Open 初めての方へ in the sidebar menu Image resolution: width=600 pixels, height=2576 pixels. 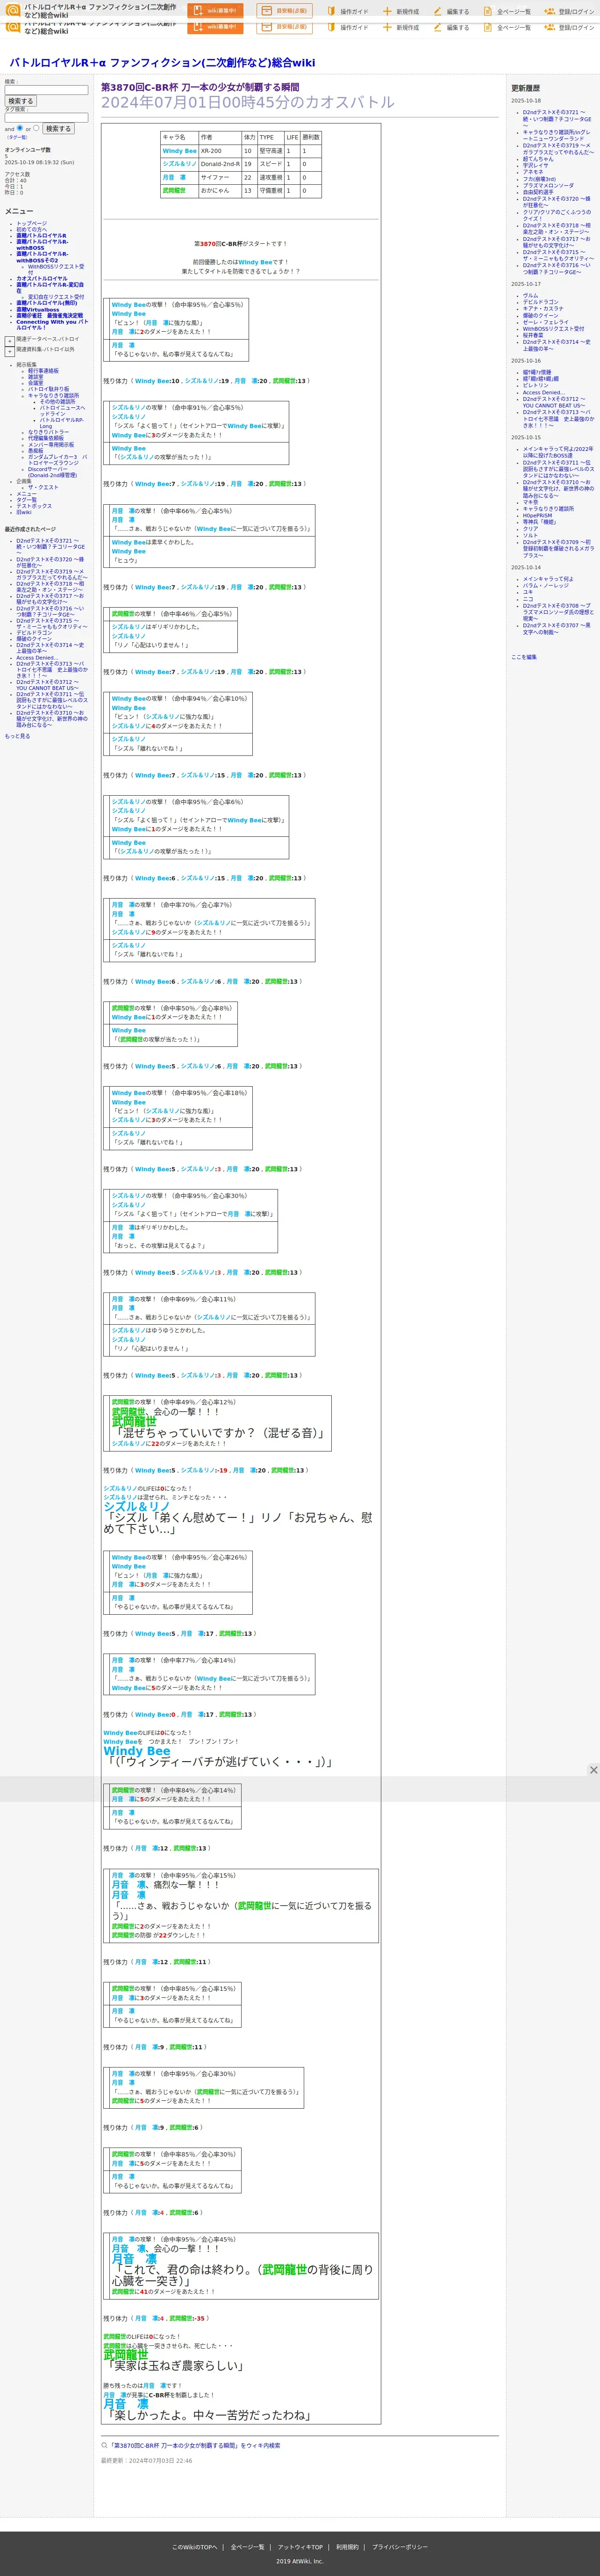[31, 229]
